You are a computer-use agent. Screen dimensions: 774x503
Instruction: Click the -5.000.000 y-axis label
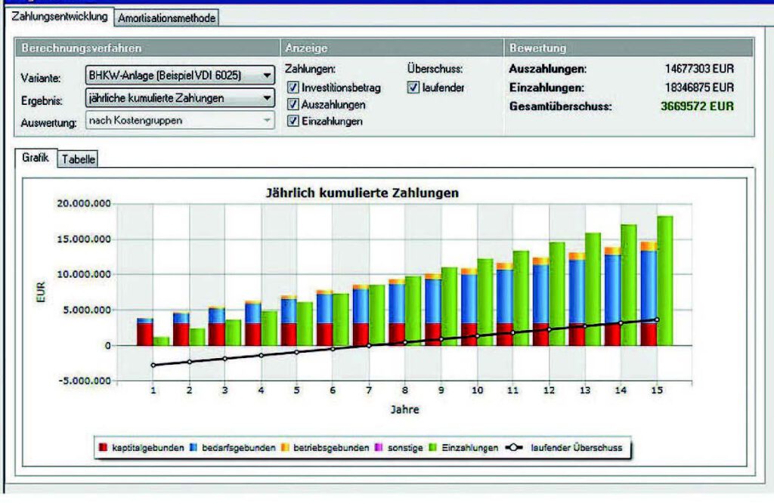coord(84,381)
